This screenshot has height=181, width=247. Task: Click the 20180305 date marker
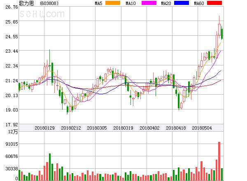pyautogui.click(x=97, y=128)
